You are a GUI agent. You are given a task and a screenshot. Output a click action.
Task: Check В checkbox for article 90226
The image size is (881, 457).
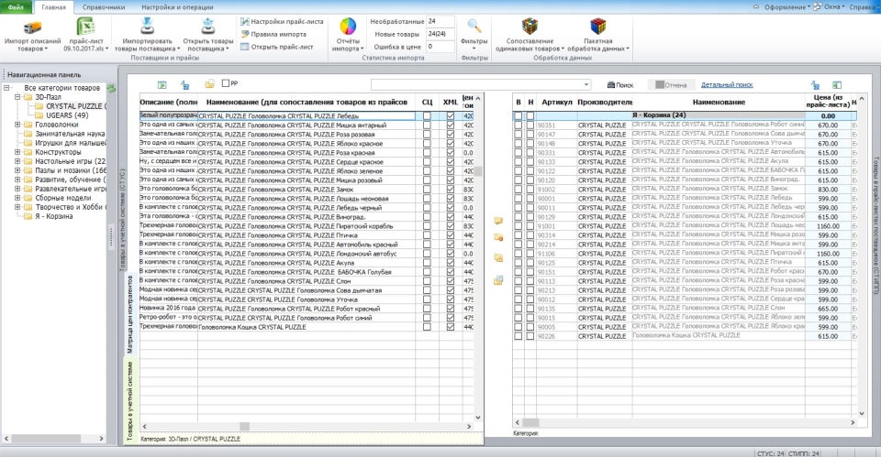point(518,336)
